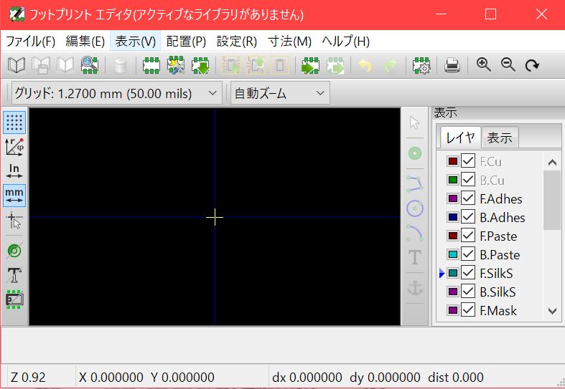Open the footprint wizard icon with star
The height and width of the screenshot is (389, 565).
tap(176, 65)
